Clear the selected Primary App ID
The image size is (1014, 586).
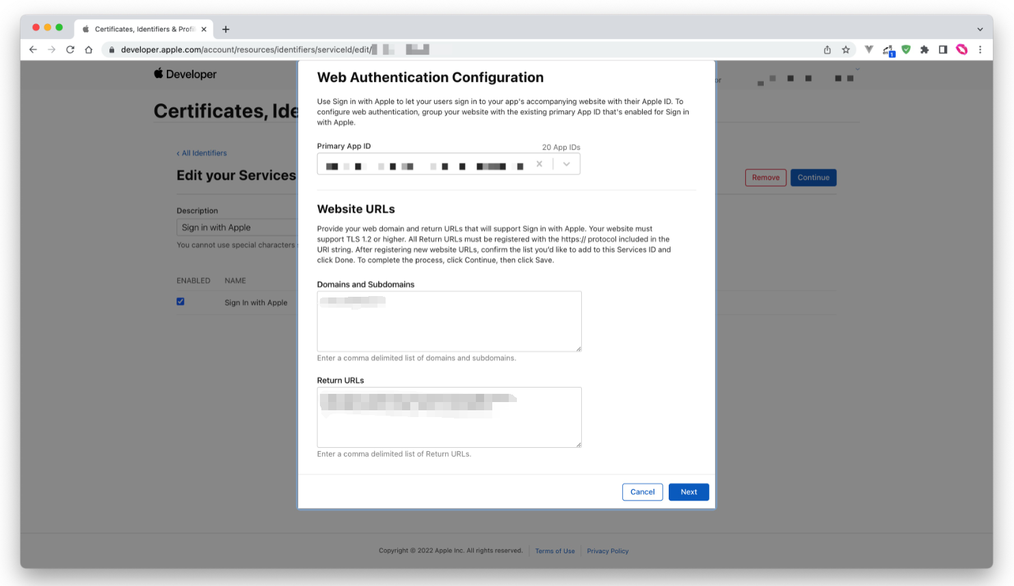tap(539, 164)
